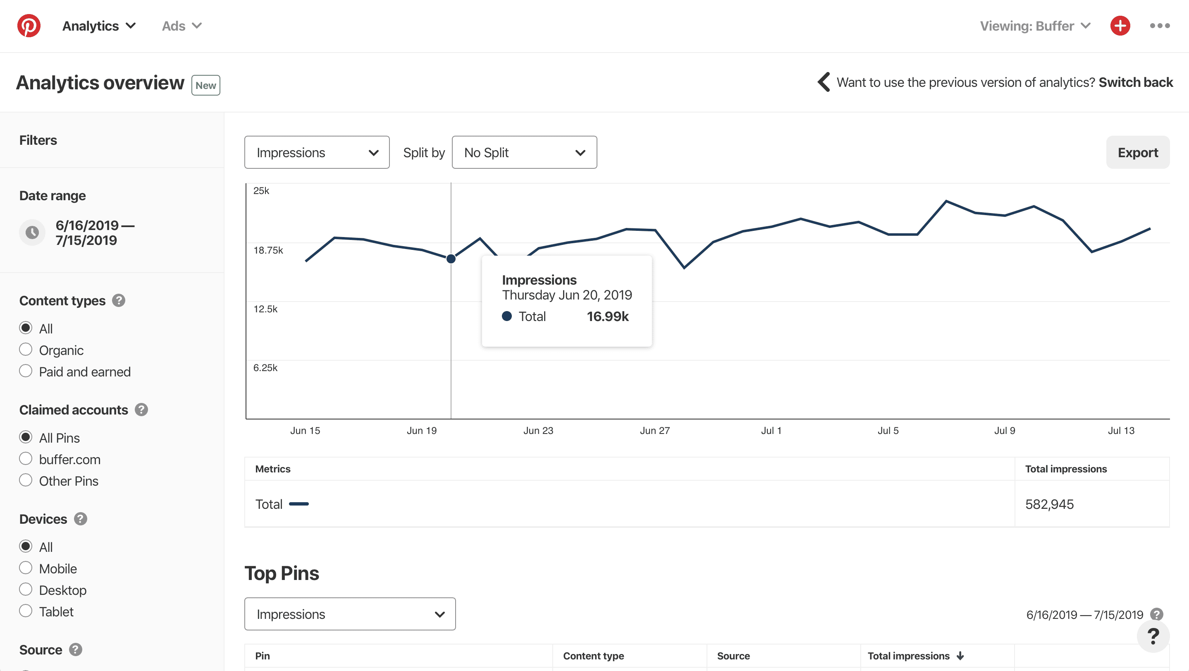Image resolution: width=1189 pixels, height=671 pixels.
Task: Open Devices help tooltip
Action: tap(81, 519)
